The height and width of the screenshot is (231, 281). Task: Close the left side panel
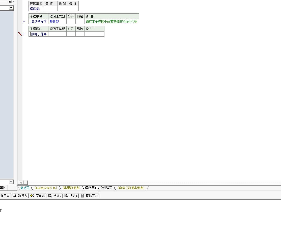click(13, 2)
